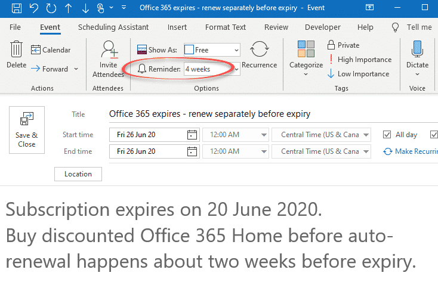Open the Categorize color squares

click(306, 49)
